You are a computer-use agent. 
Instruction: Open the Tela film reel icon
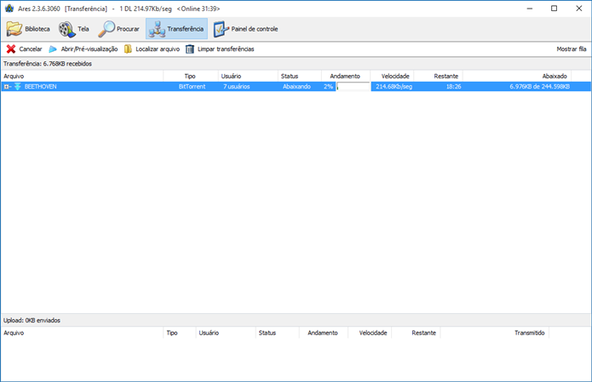tap(66, 29)
